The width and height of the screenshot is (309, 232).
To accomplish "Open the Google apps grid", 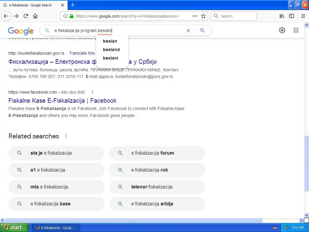I will click(x=296, y=30).
